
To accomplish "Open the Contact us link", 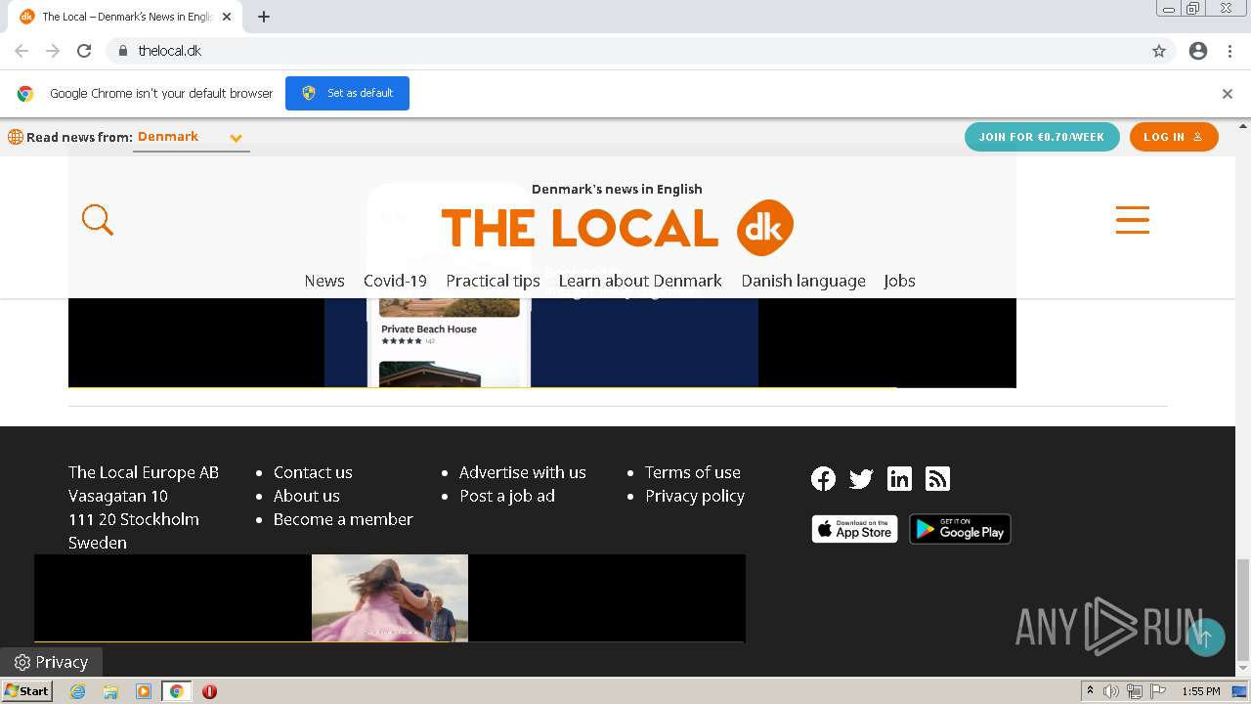I will click(x=313, y=472).
